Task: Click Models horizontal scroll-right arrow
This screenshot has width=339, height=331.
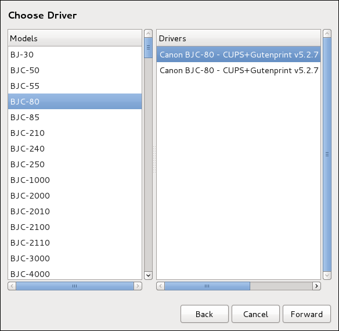Action: click(138, 286)
